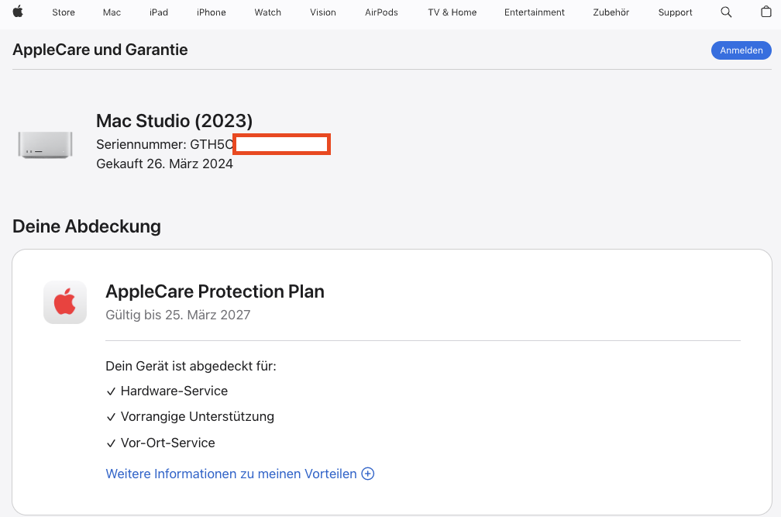Click Dein Gerät ist abgedeckt für text
Viewport: 781px width, 517px height.
[191, 366]
